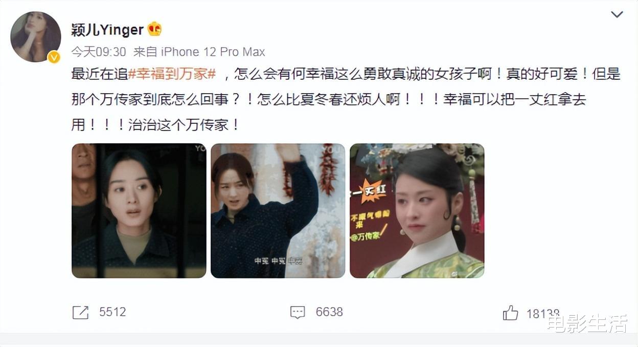Image resolution: width=638 pixels, height=347 pixels.
Task: Click the iPhone 12 Pro Max source link
Action: coord(213,52)
